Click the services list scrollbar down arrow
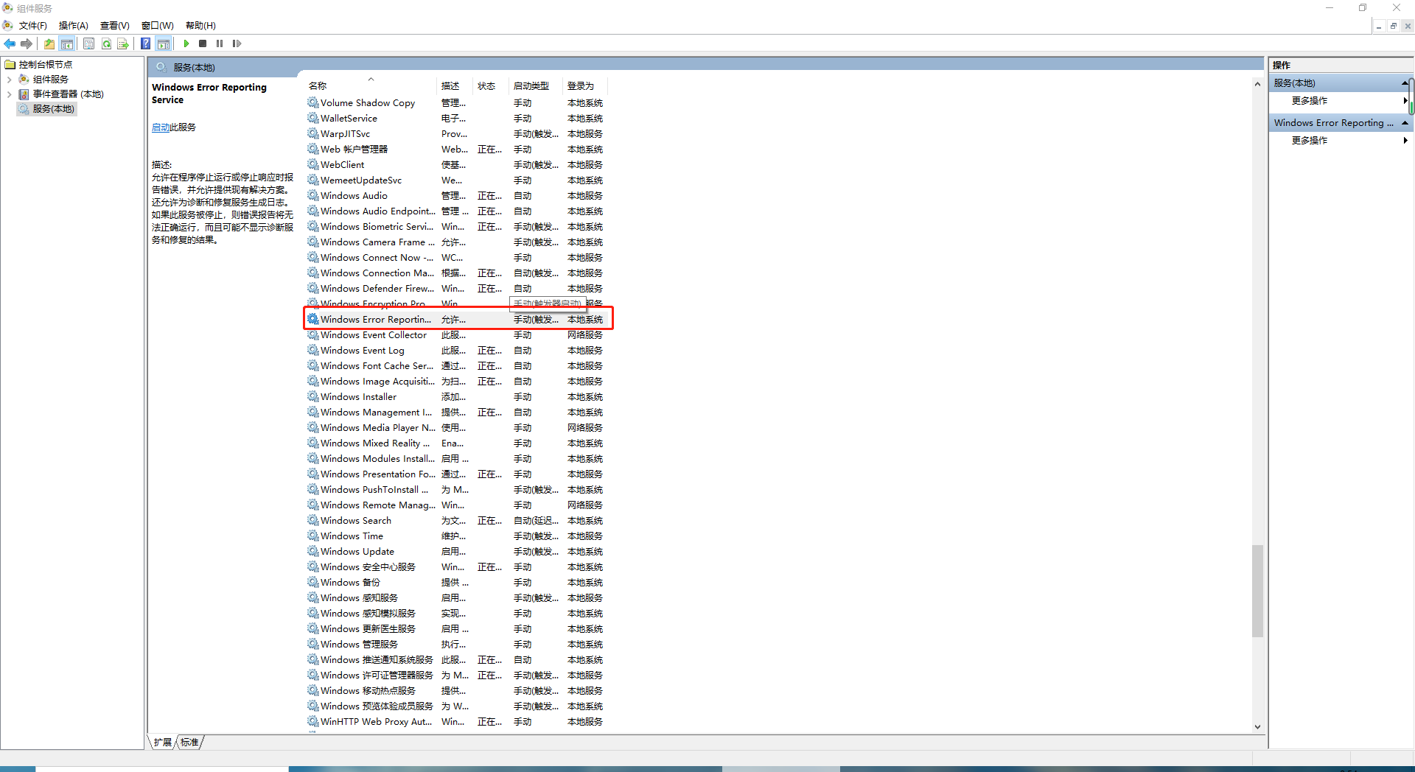 (1257, 726)
